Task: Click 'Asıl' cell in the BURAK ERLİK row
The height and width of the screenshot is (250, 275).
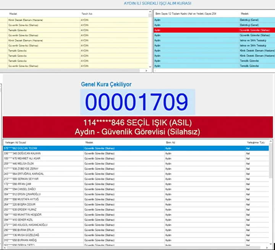Action: coord(257,230)
